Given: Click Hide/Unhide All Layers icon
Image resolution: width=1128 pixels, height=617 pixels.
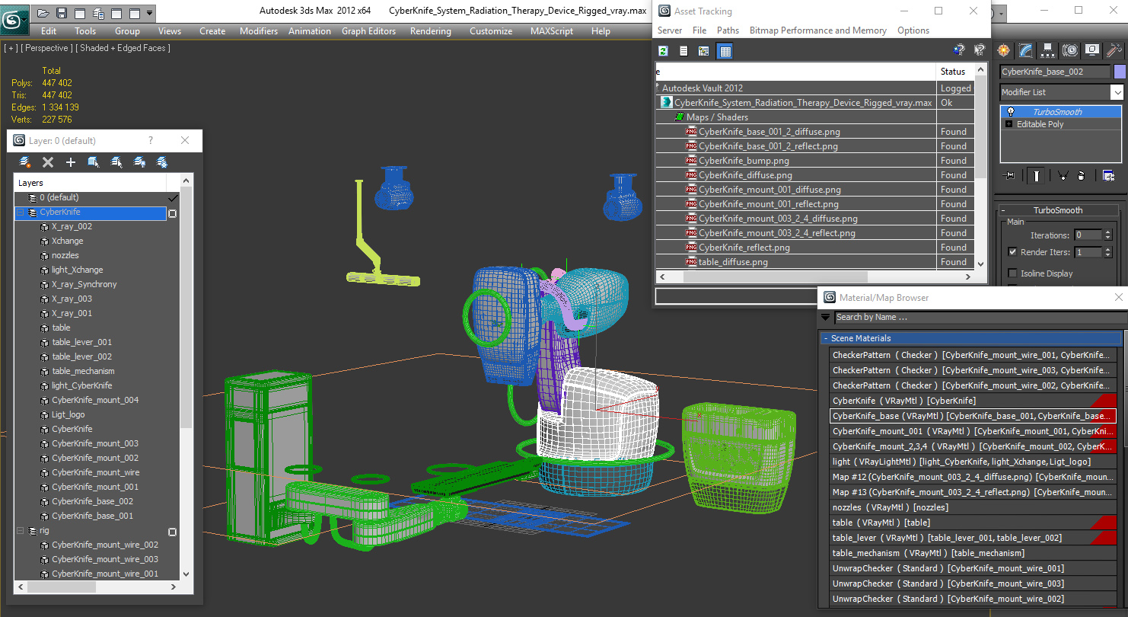Looking at the screenshot, I should tap(139, 162).
